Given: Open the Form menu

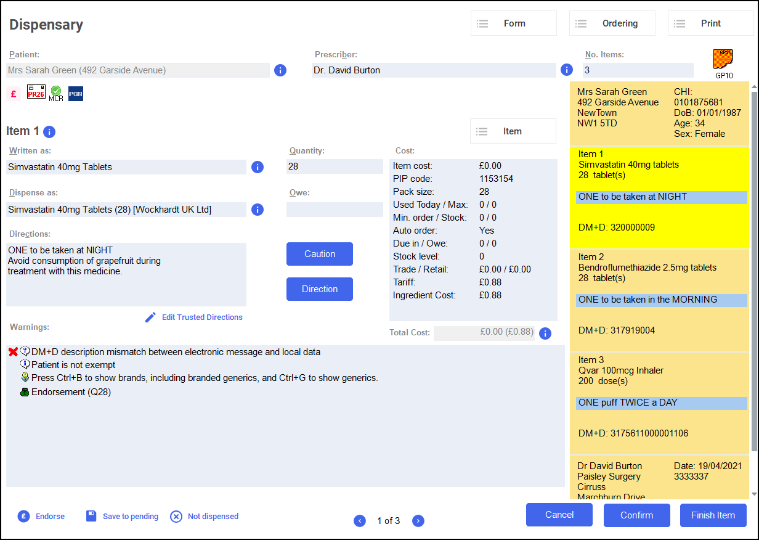Looking at the screenshot, I should tap(513, 23).
